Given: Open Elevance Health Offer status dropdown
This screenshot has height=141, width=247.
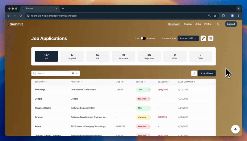Looking at the screenshot, I should pyautogui.click(x=143, y=108).
